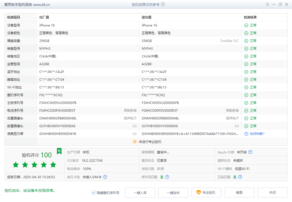The image size is (292, 202).
Task: Click help icon beside 验机结果仅供参考
Action: 163,4
